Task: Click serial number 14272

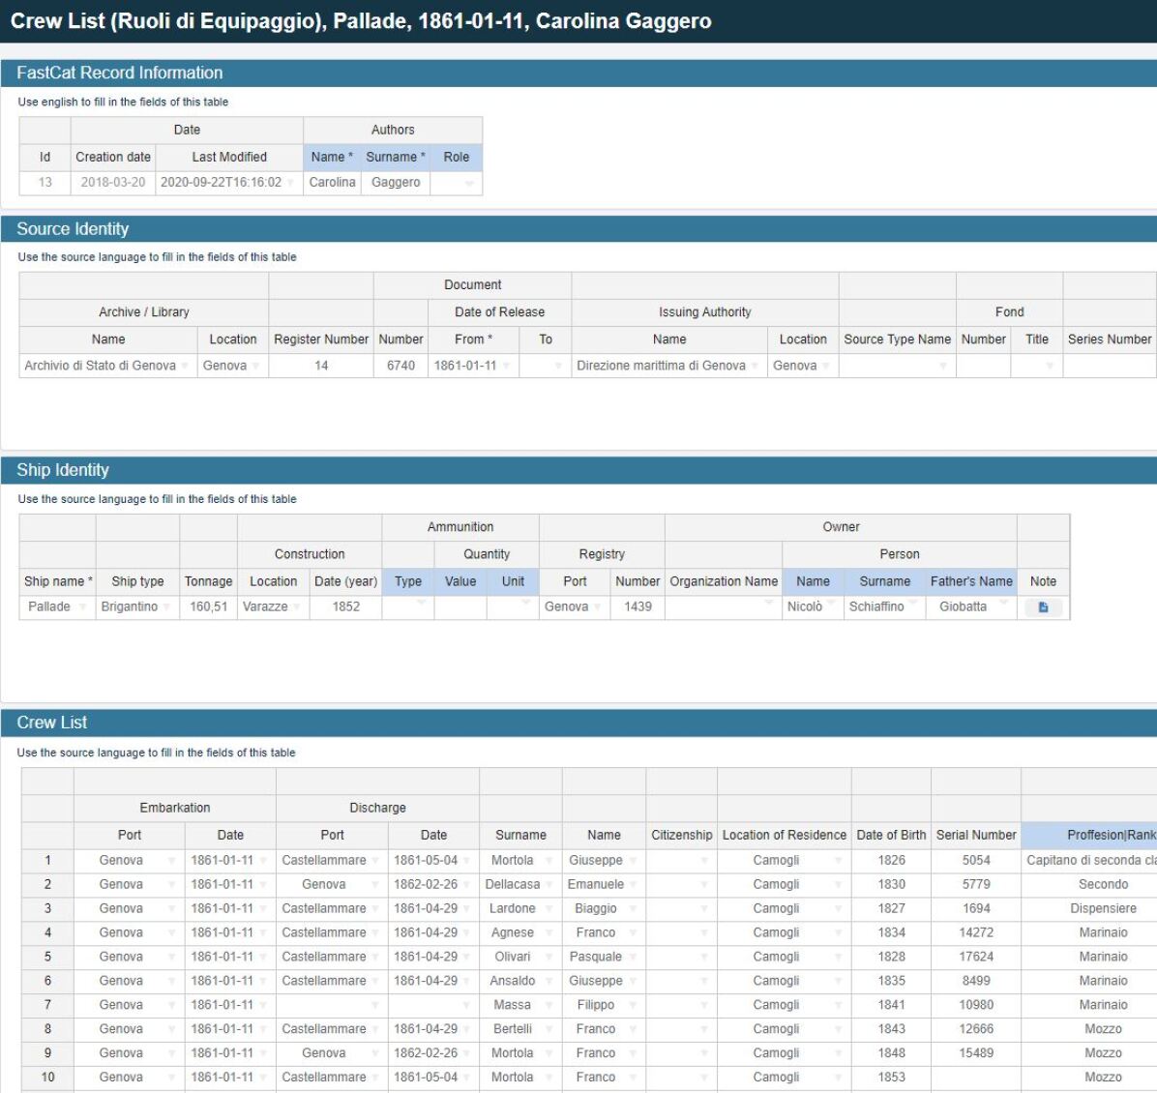Action: tap(975, 932)
